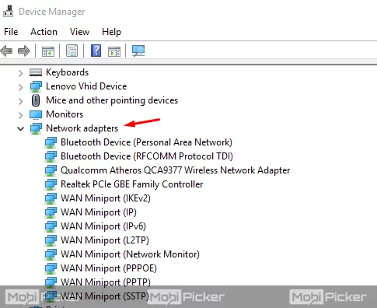The width and height of the screenshot is (377, 308).
Task: Select the Monitors label
Action: [65, 114]
